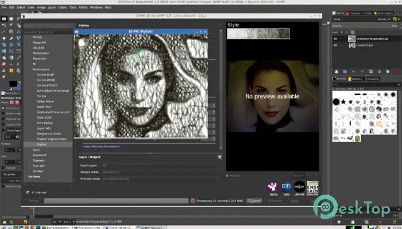Viewport: 402px width, 229px height.
Task: Select the Measure compass tool
Action: click(x=18, y=31)
